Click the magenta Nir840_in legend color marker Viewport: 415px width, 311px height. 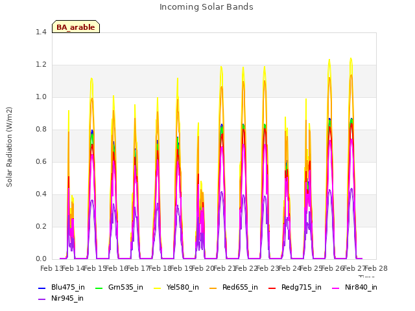[x=335, y=288]
